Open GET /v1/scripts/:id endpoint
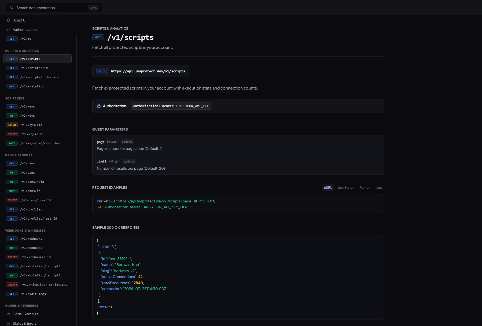Screen dimensions: 482x326 tap(37, 68)
